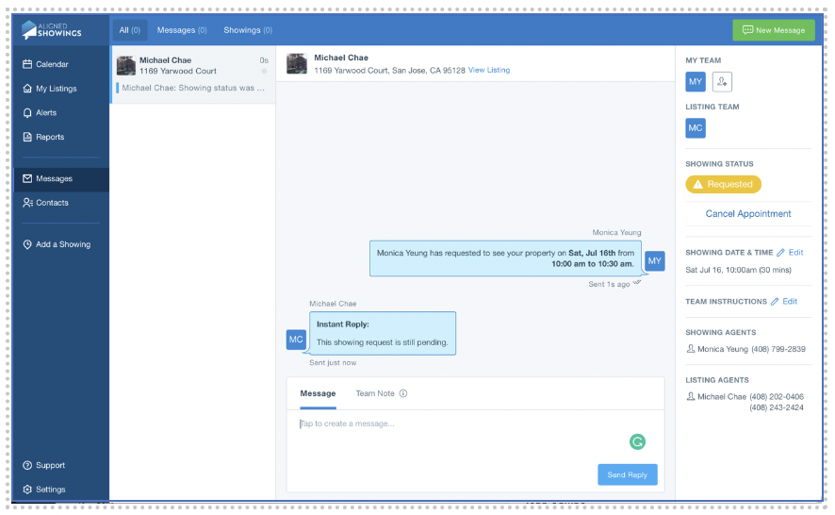
Task: Click the add team member icon
Action: pos(722,81)
